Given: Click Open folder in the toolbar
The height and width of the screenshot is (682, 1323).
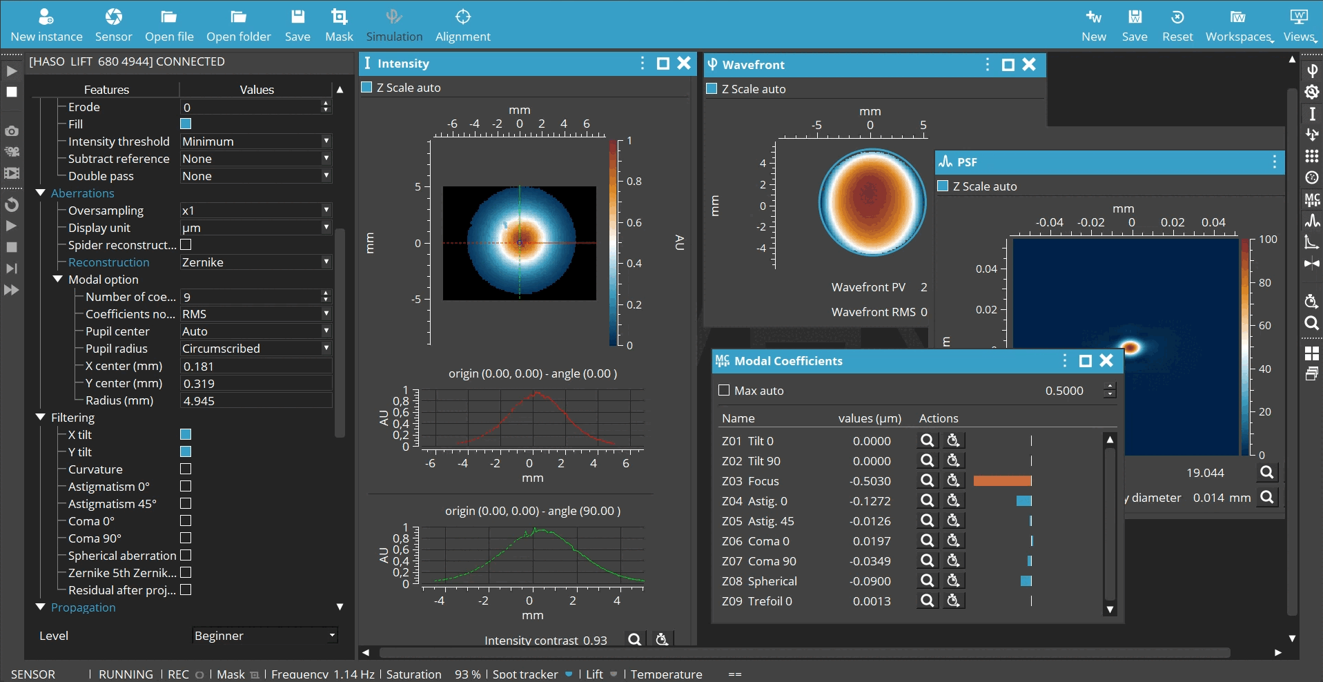Looking at the screenshot, I should (x=239, y=26).
